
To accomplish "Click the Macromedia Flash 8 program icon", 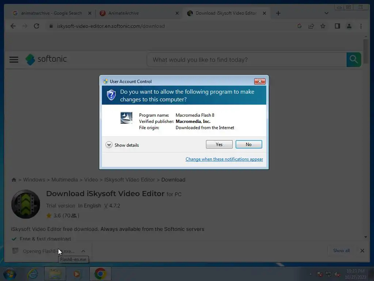I will coord(126,118).
